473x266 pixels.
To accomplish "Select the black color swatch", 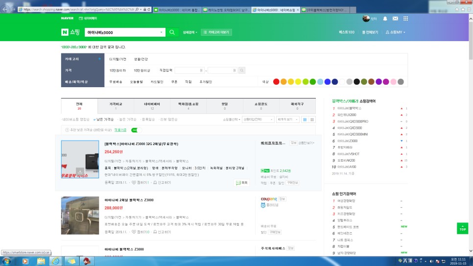I will pyautogui.click(x=356, y=81).
